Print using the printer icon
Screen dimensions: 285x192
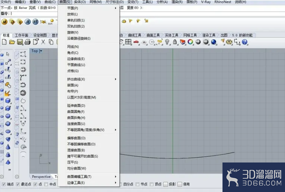click(x=27, y=42)
